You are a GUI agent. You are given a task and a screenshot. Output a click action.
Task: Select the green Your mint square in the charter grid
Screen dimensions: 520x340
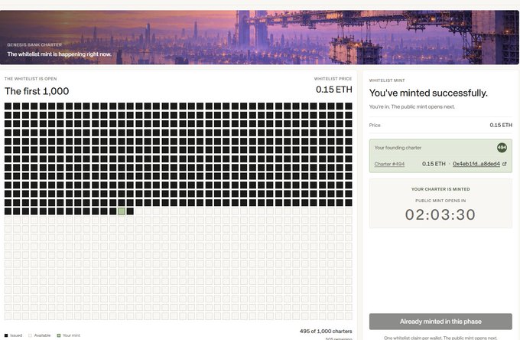122,211
